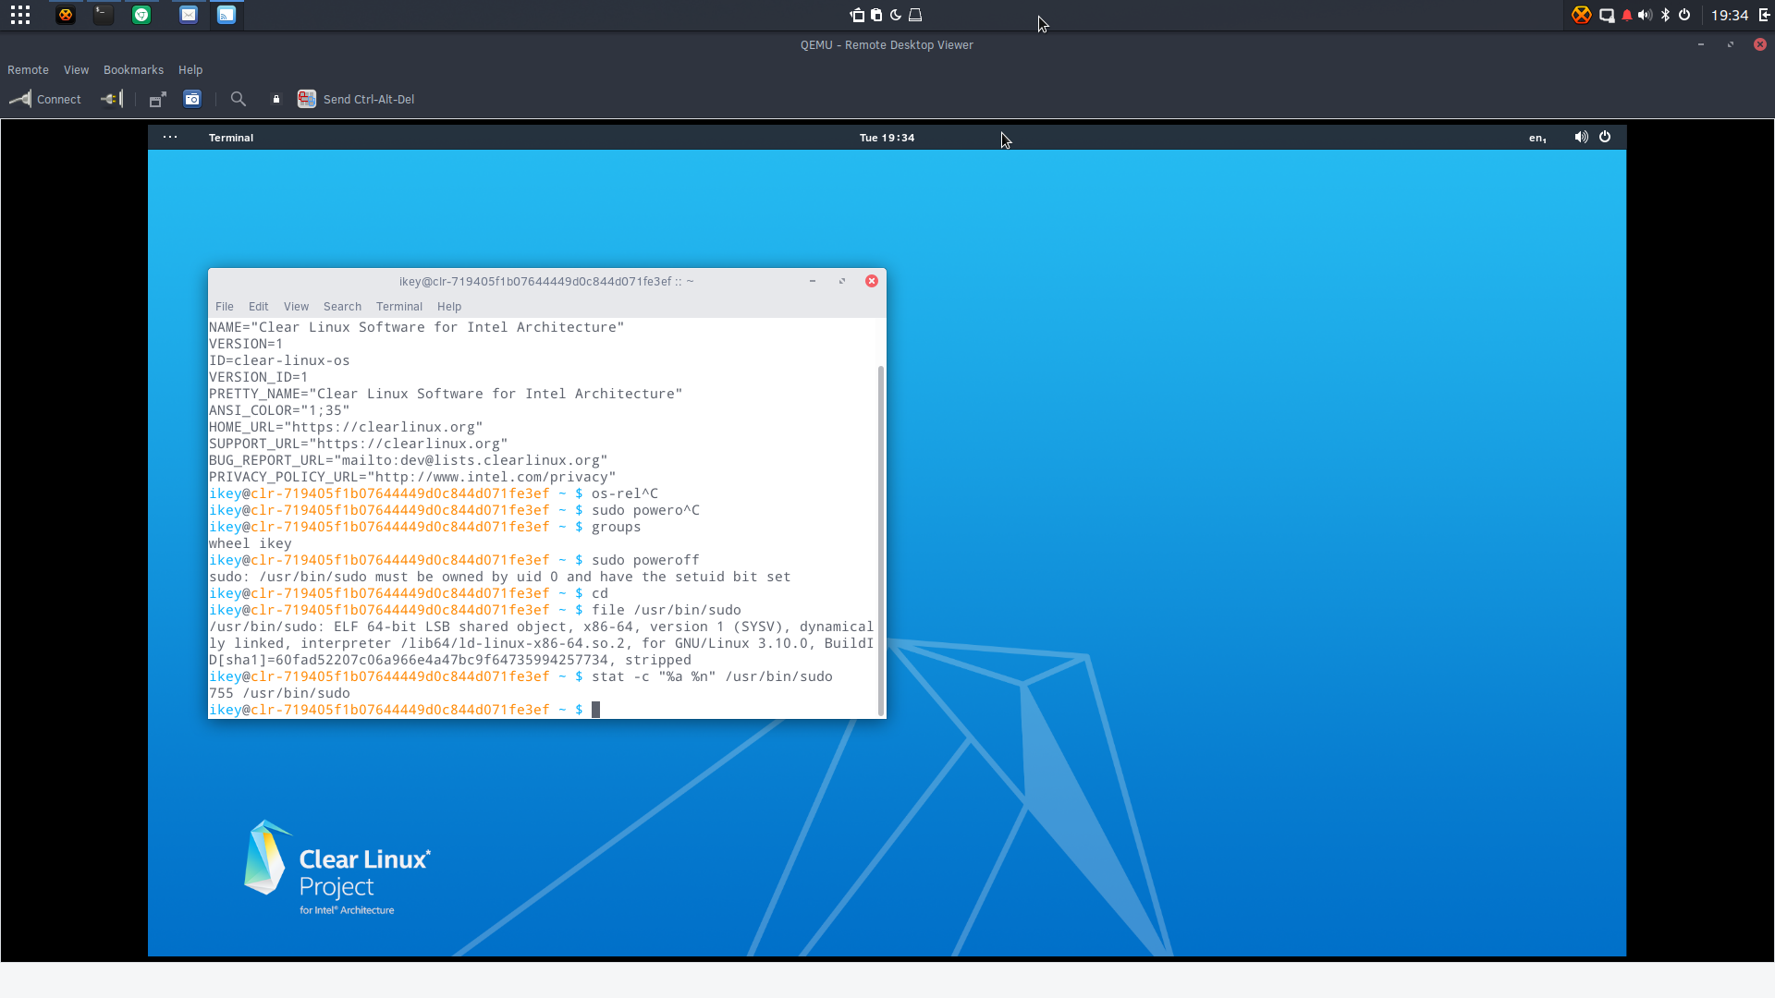Click the Connect toolbar button
The width and height of the screenshot is (1775, 998).
tap(45, 99)
